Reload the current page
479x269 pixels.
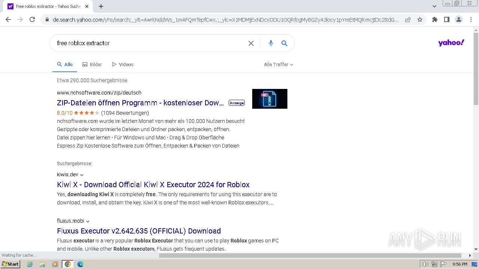(x=32, y=19)
